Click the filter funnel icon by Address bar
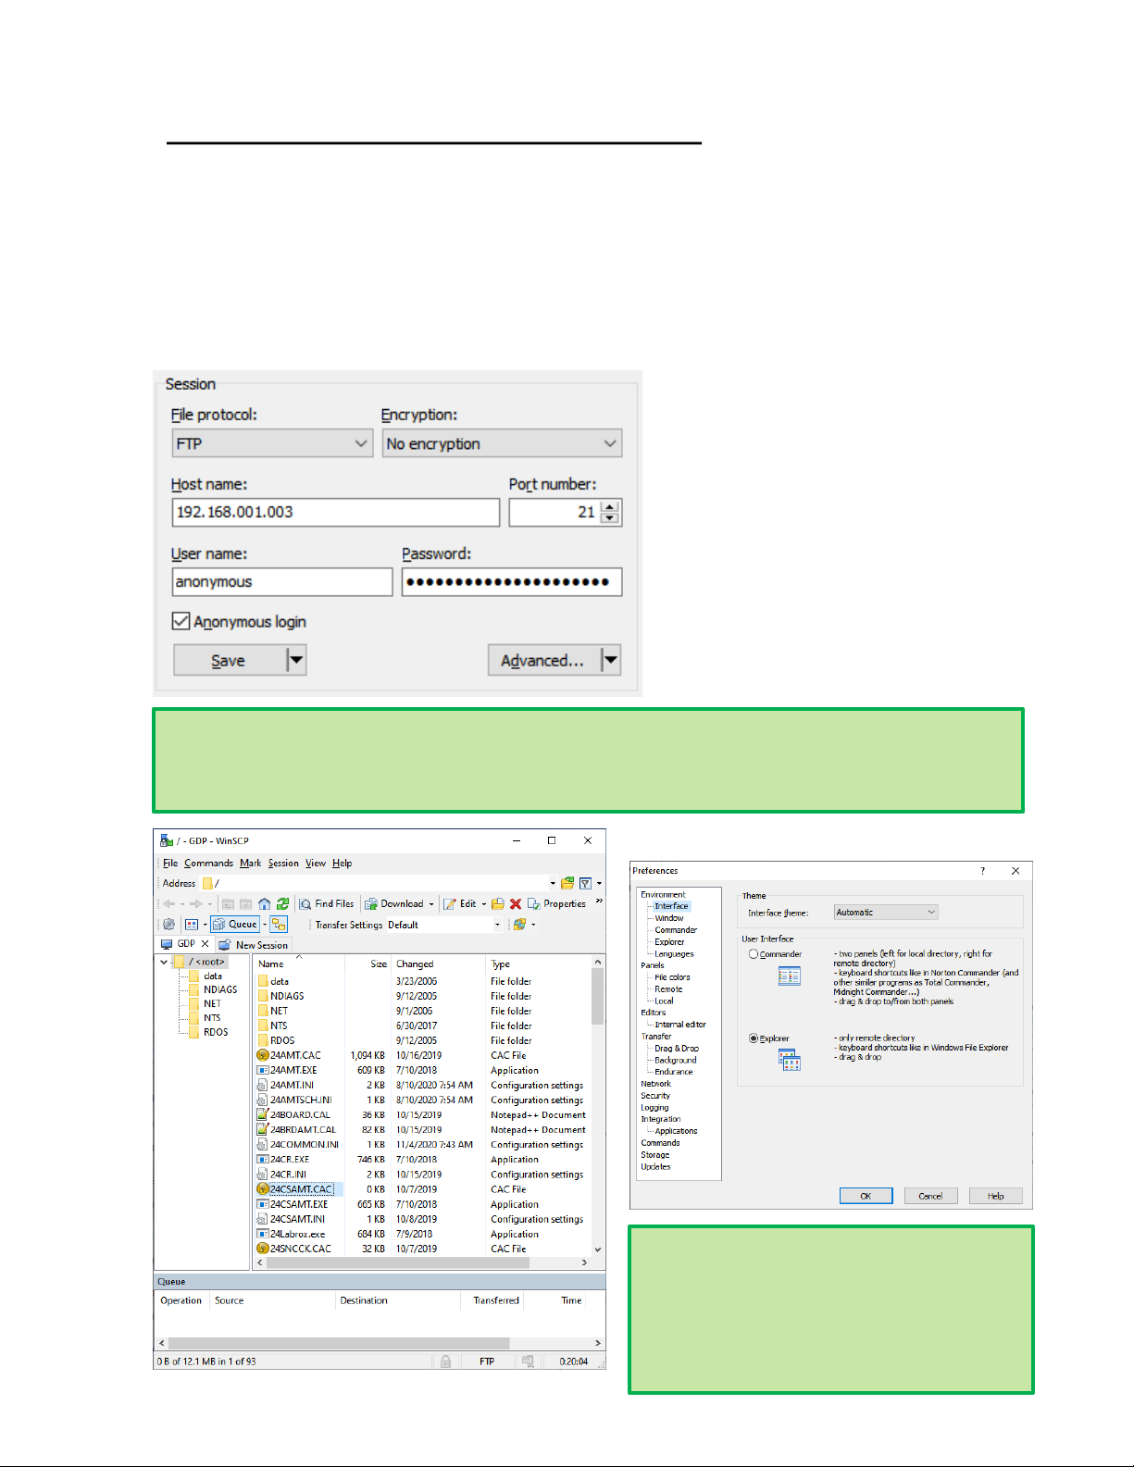Viewport: 1134px width, 1467px height. pyautogui.click(x=585, y=883)
